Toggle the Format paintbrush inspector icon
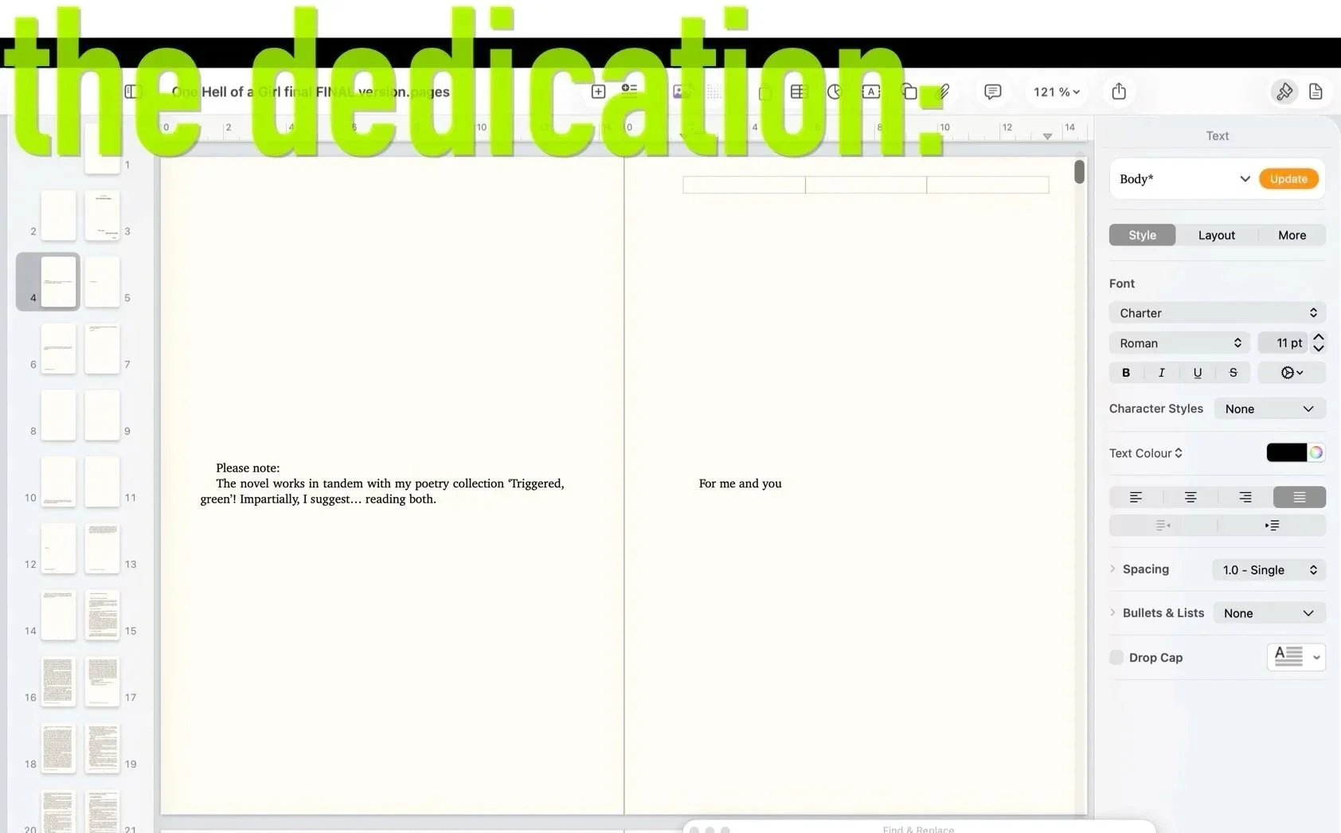 pyautogui.click(x=1284, y=92)
